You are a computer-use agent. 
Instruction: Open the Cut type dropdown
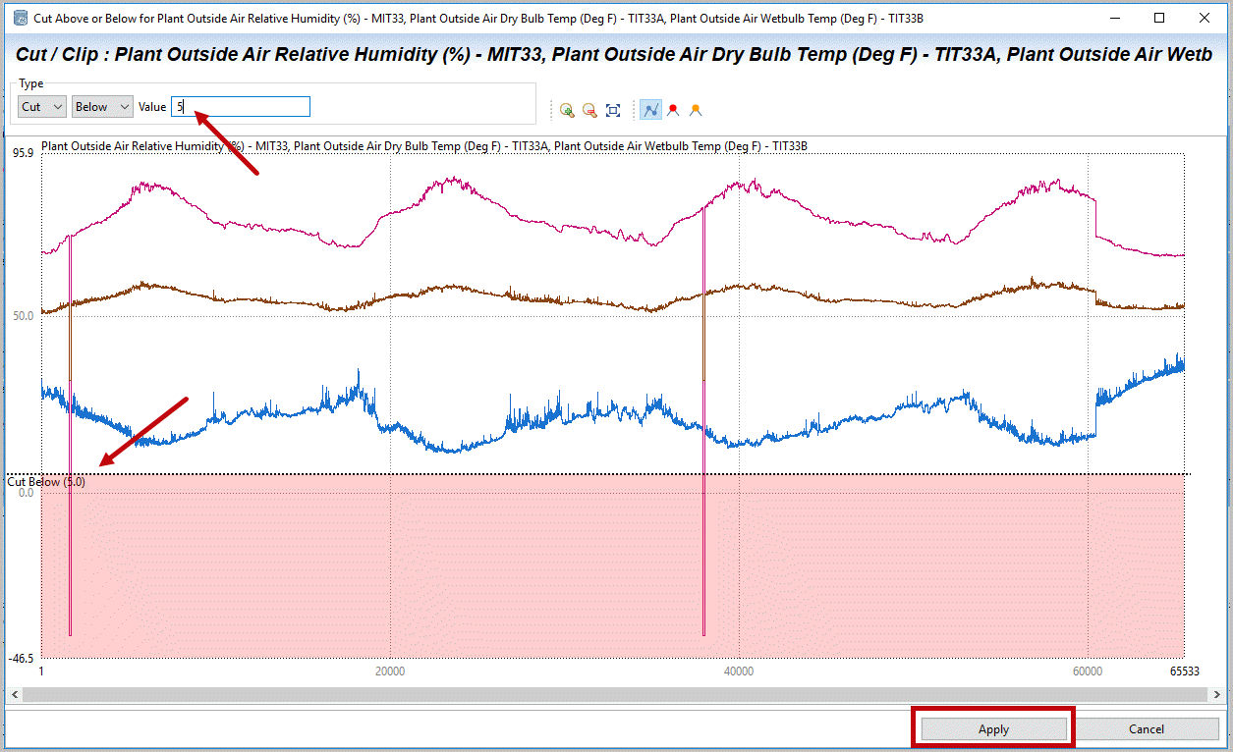click(41, 106)
